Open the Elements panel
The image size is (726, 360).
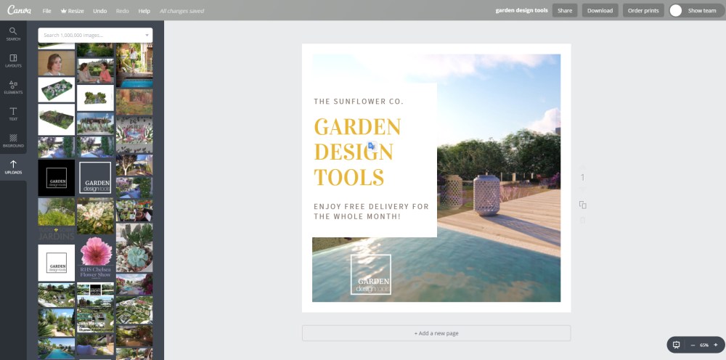coord(13,87)
